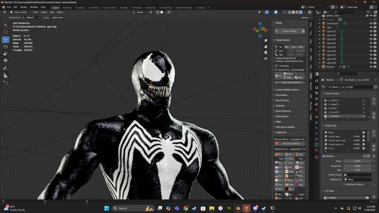Viewport: 379px width, 213px height.
Task: Click the Become a Patron button
Action: 290,144
